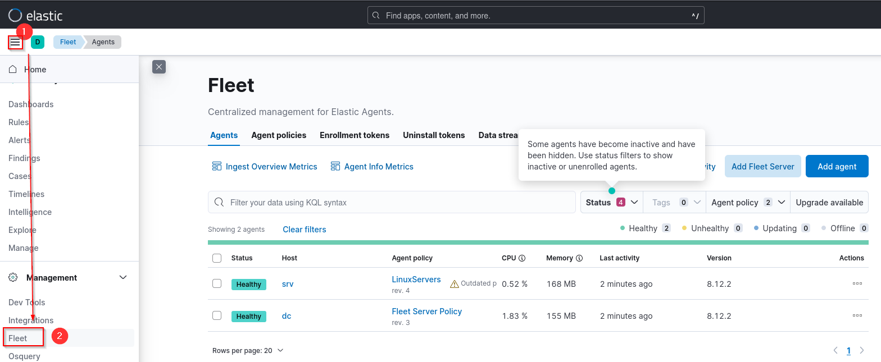Click the Clear filters link
Image resolution: width=881 pixels, height=362 pixels.
coord(305,230)
